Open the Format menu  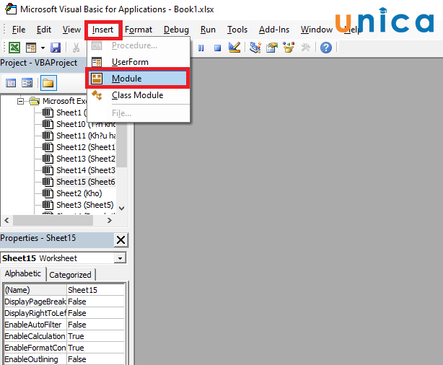(x=139, y=30)
